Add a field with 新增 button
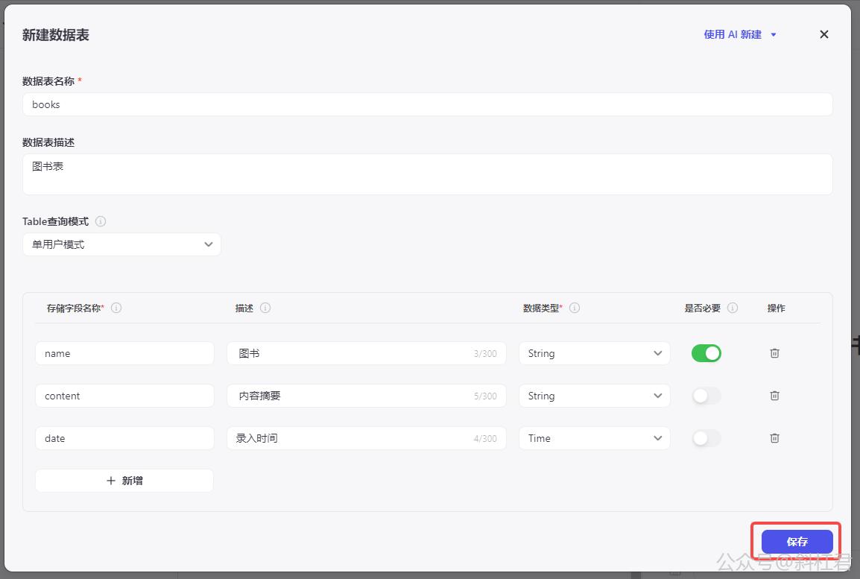The image size is (860, 579). tap(124, 481)
